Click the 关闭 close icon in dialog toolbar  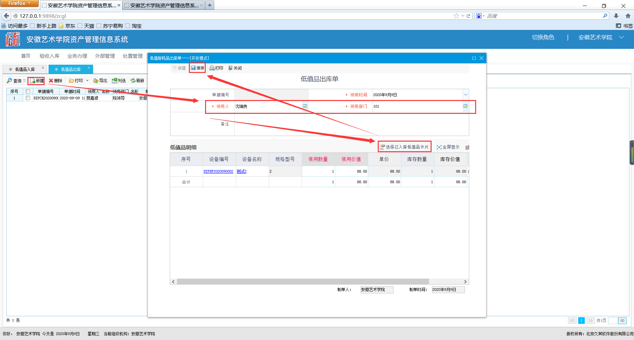click(230, 68)
